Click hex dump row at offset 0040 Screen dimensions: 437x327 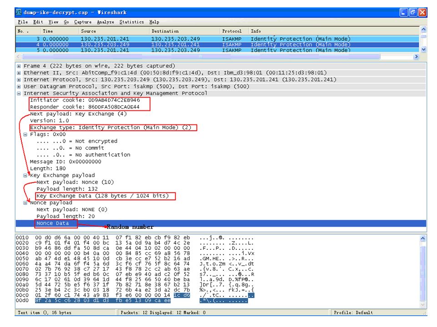click(x=135, y=253)
